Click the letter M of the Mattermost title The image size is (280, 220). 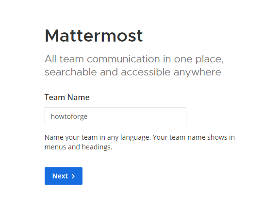point(52,36)
